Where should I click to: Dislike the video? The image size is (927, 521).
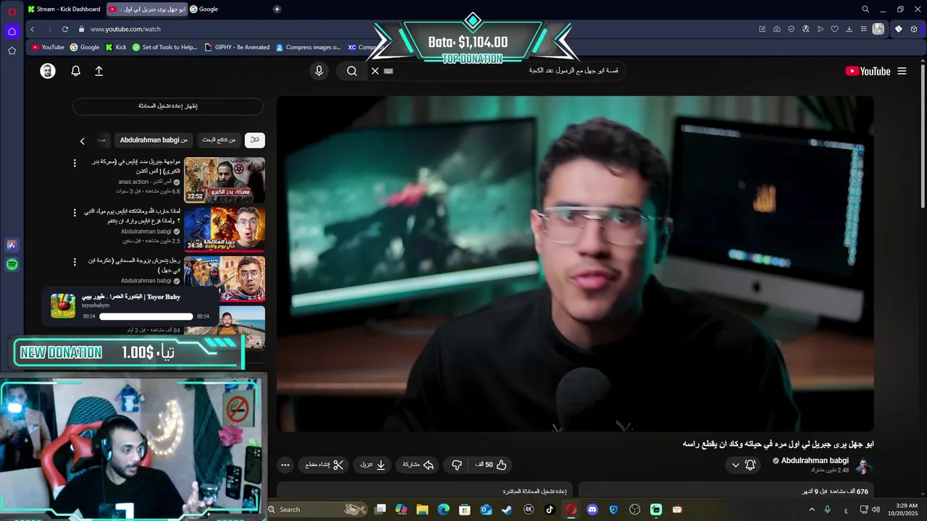click(456, 465)
